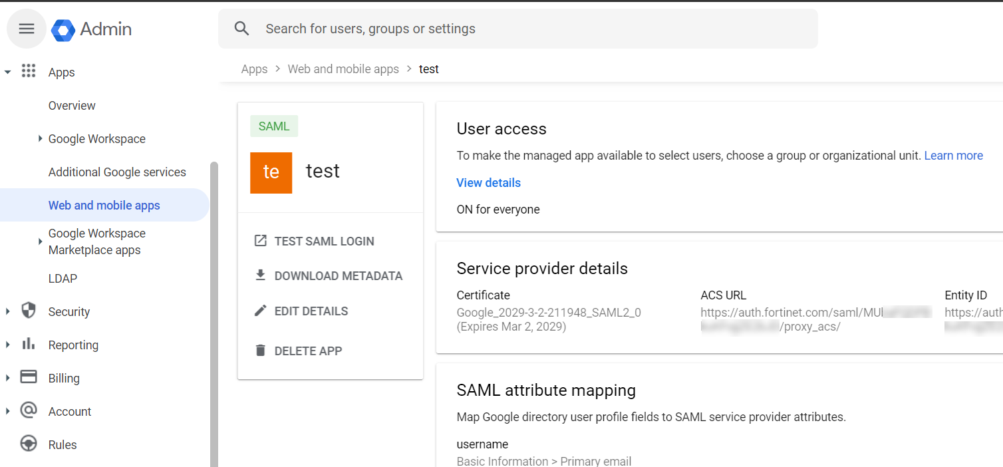
Task: Open the hamburger navigation menu
Action: click(x=26, y=28)
